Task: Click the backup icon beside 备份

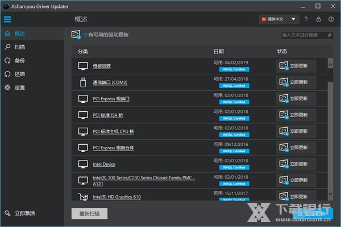Action: click(7, 61)
